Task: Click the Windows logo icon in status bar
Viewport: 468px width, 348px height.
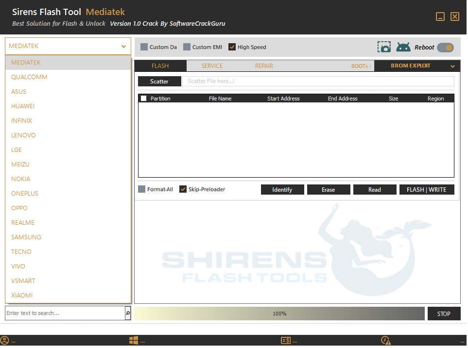Action: 134,340
